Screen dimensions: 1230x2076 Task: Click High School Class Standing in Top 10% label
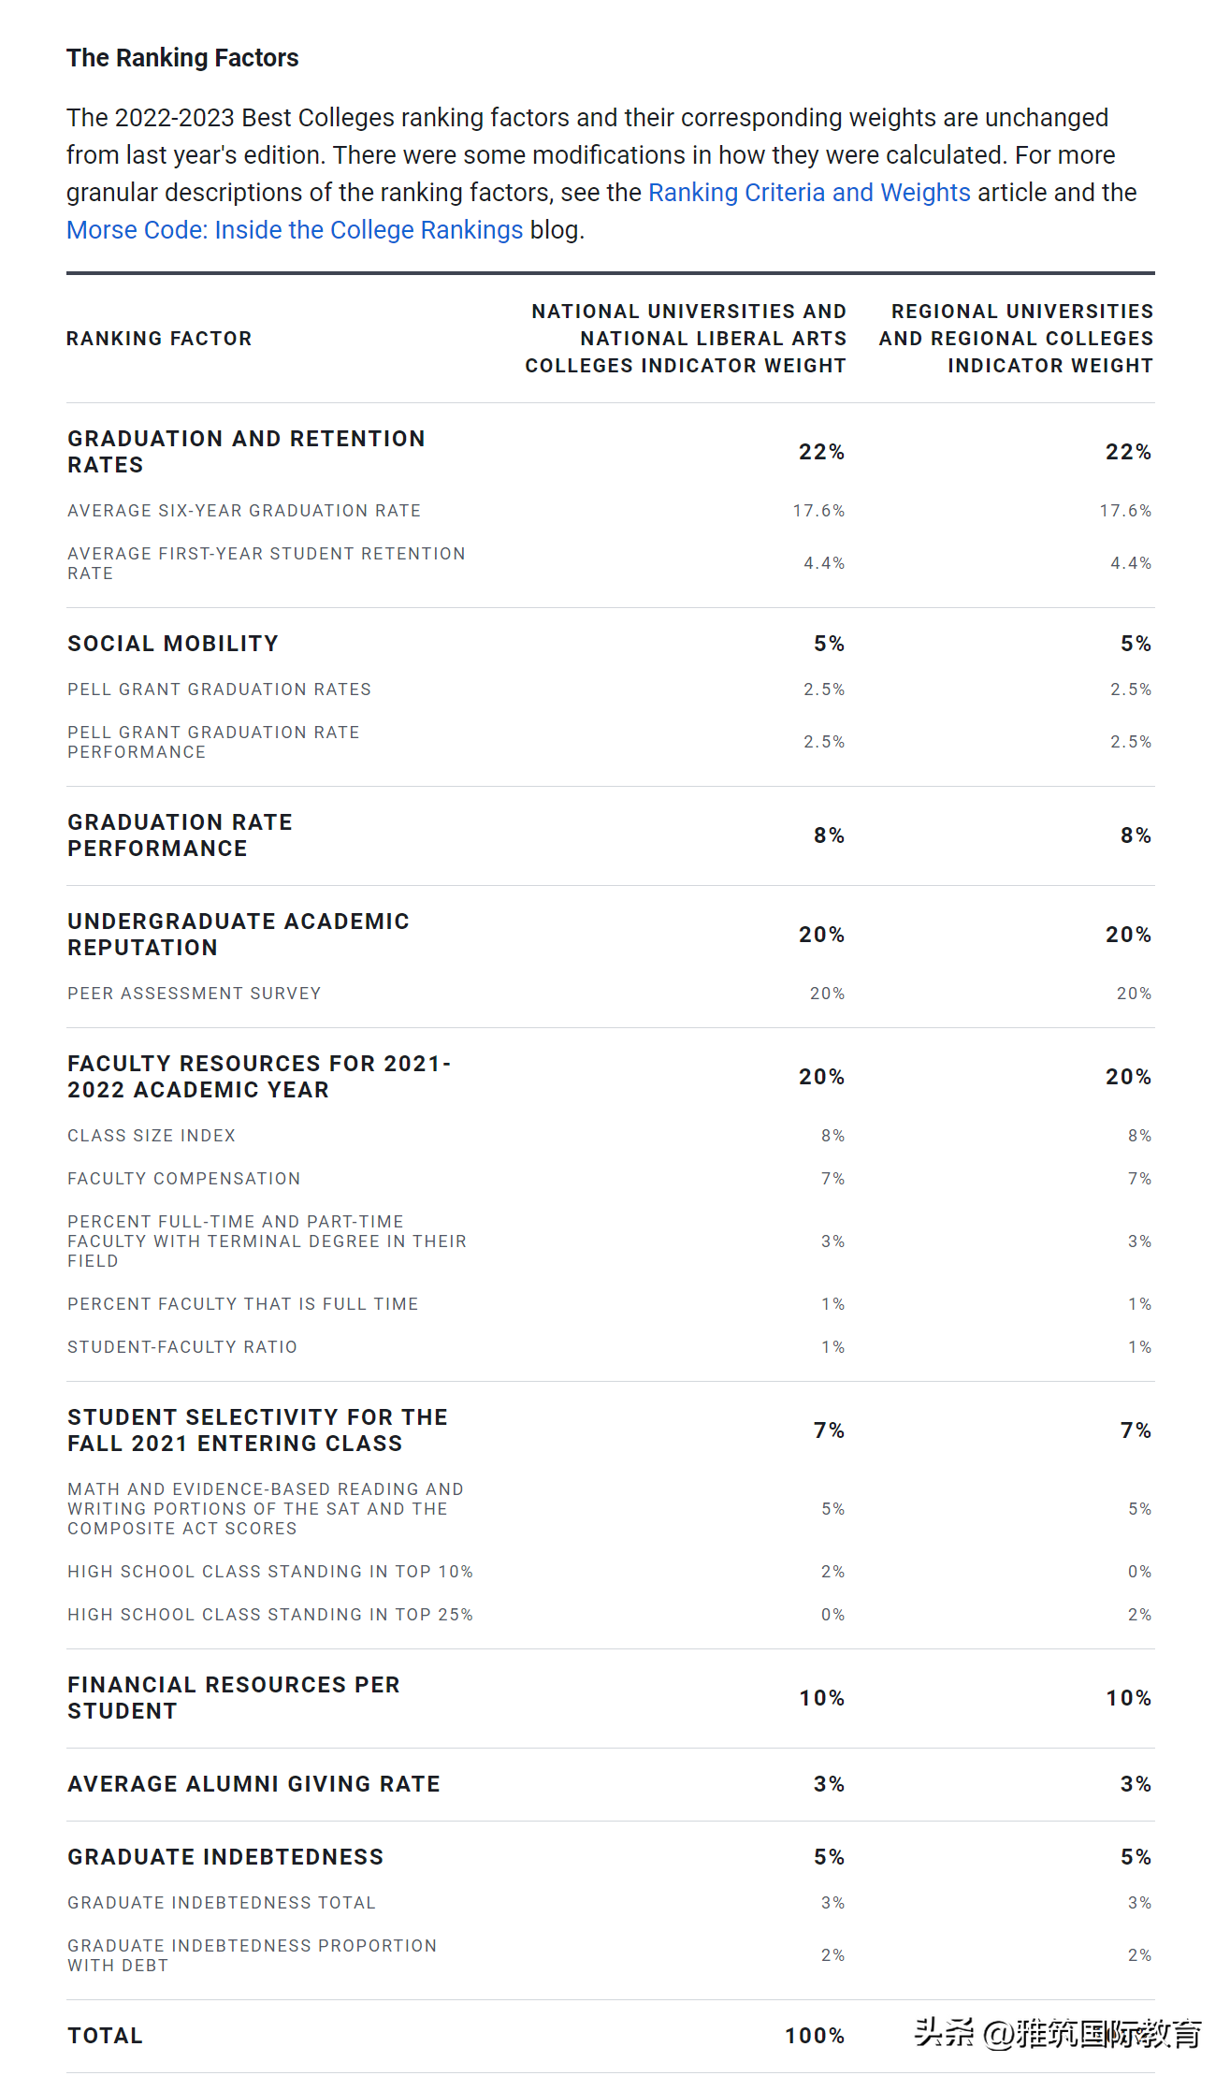point(270,1572)
